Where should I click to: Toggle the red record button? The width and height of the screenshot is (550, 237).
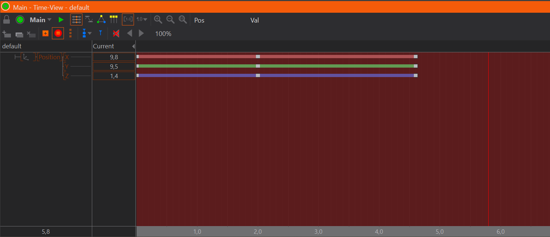point(58,33)
